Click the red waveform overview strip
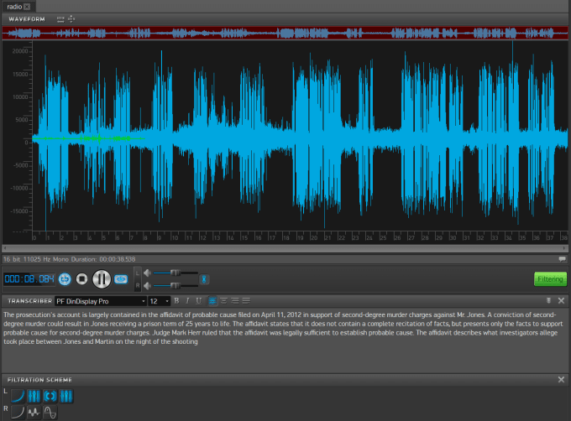 tap(285, 33)
